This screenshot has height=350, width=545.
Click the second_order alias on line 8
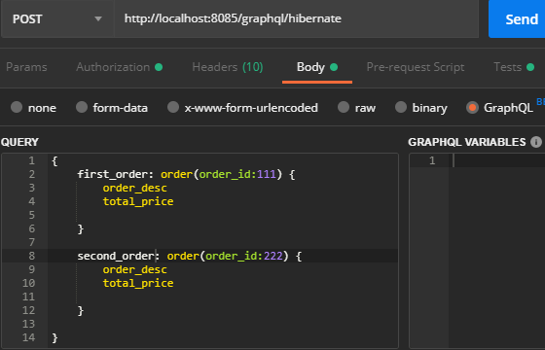tap(116, 256)
